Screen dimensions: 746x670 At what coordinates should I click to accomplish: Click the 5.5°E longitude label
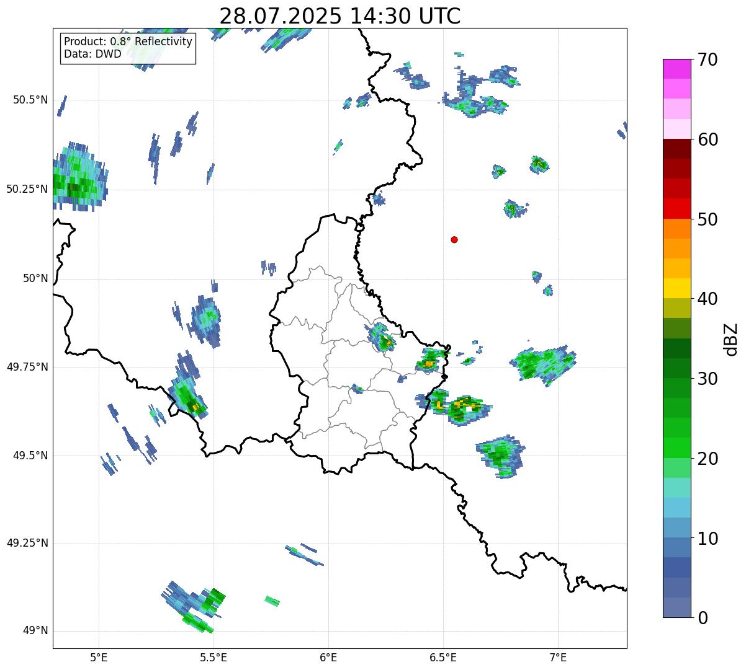point(213,658)
